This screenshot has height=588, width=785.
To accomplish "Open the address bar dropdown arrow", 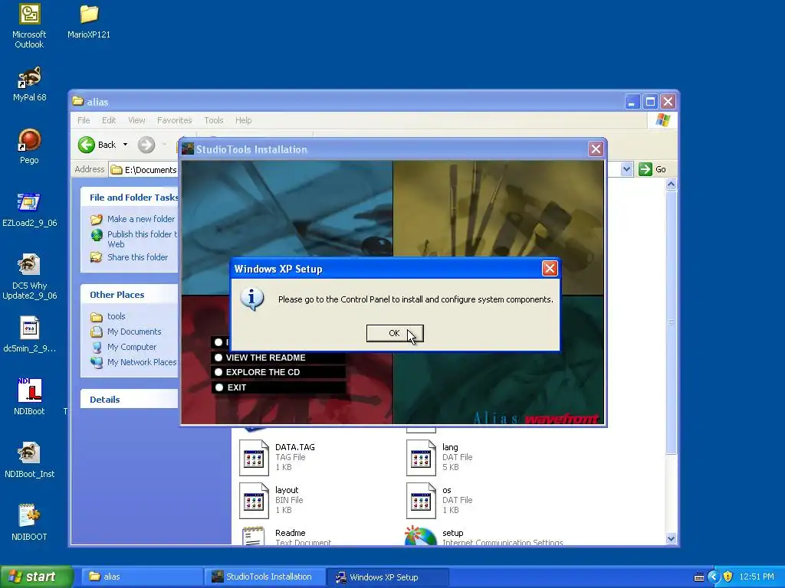I will (626, 169).
